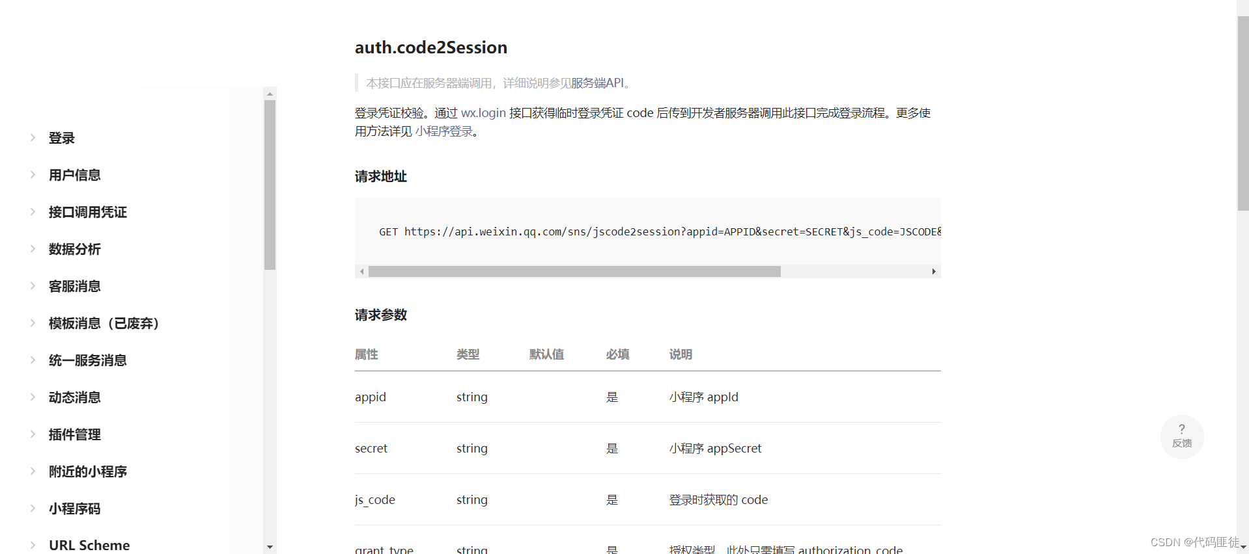This screenshot has width=1249, height=554.
Task: Open the 附近的小程序 sidebar item
Action: tap(88, 471)
